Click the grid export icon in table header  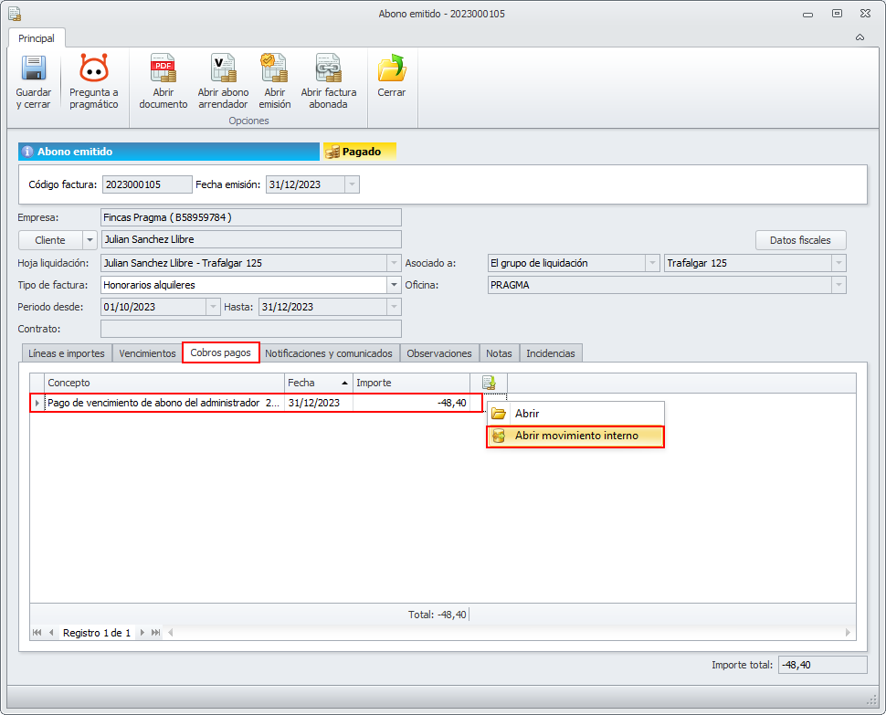pos(489,383)
